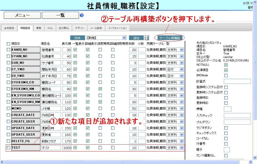Click the 追加 button

pos(136,38)
